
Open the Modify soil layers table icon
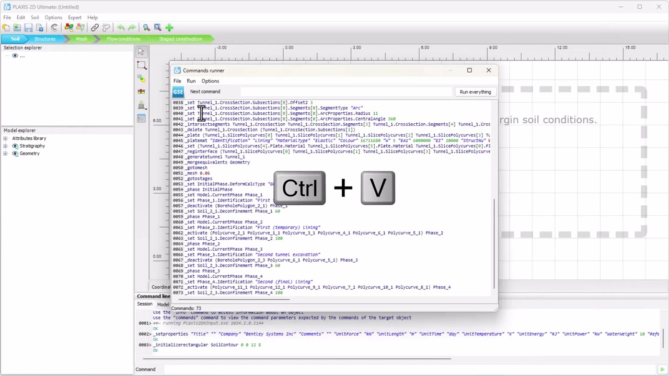tap(141, 119)
